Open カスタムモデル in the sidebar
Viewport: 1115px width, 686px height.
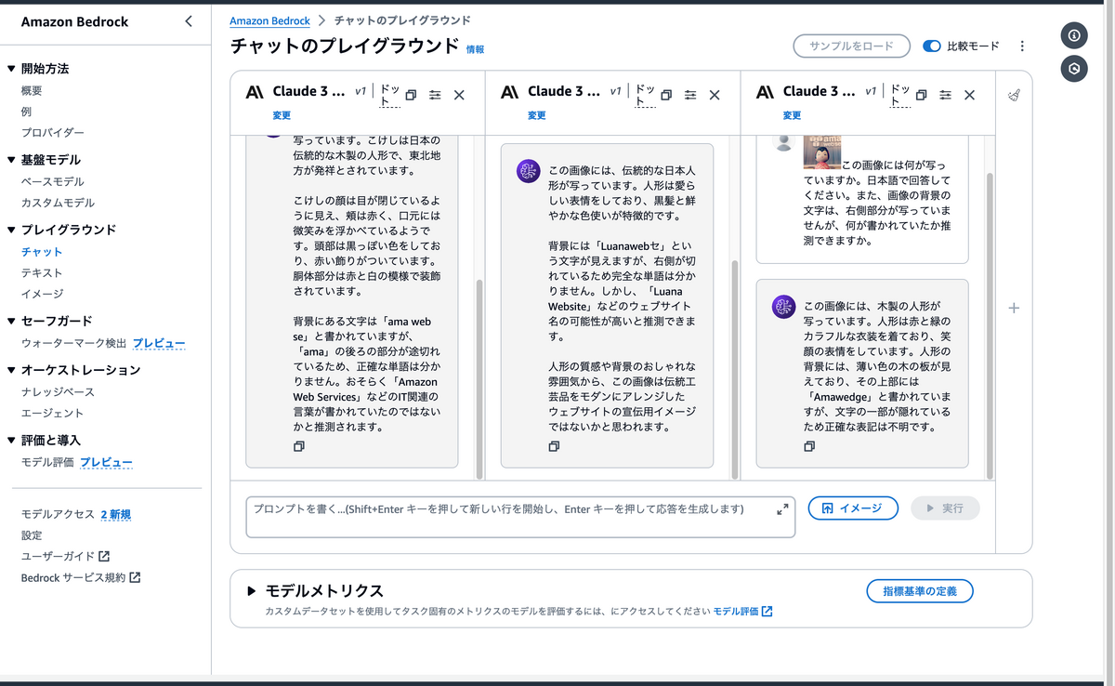point(58,203)
